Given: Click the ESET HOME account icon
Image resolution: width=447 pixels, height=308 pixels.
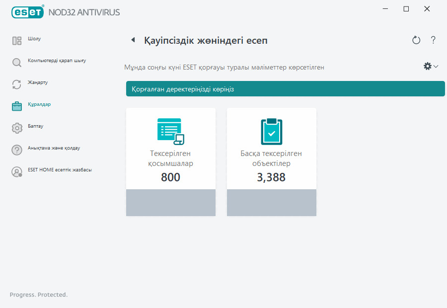Looking at the screenshot, I should pos(17,172).
